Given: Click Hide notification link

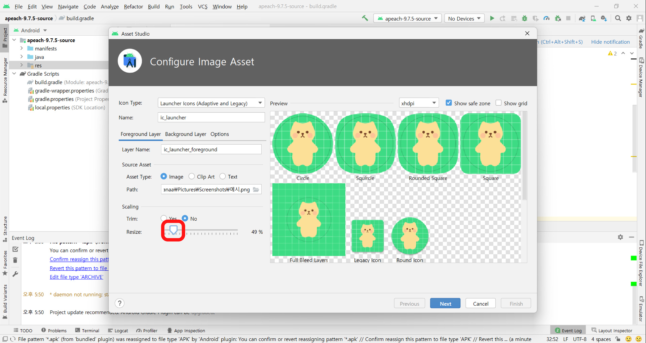Looking at the screenshot, I should click(x=610, y=42).
